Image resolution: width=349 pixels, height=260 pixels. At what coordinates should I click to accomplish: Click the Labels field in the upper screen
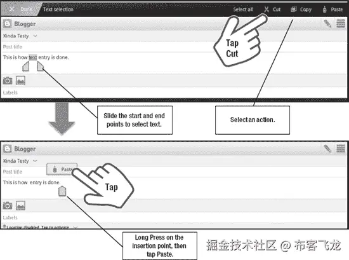[x=174, y=92]
